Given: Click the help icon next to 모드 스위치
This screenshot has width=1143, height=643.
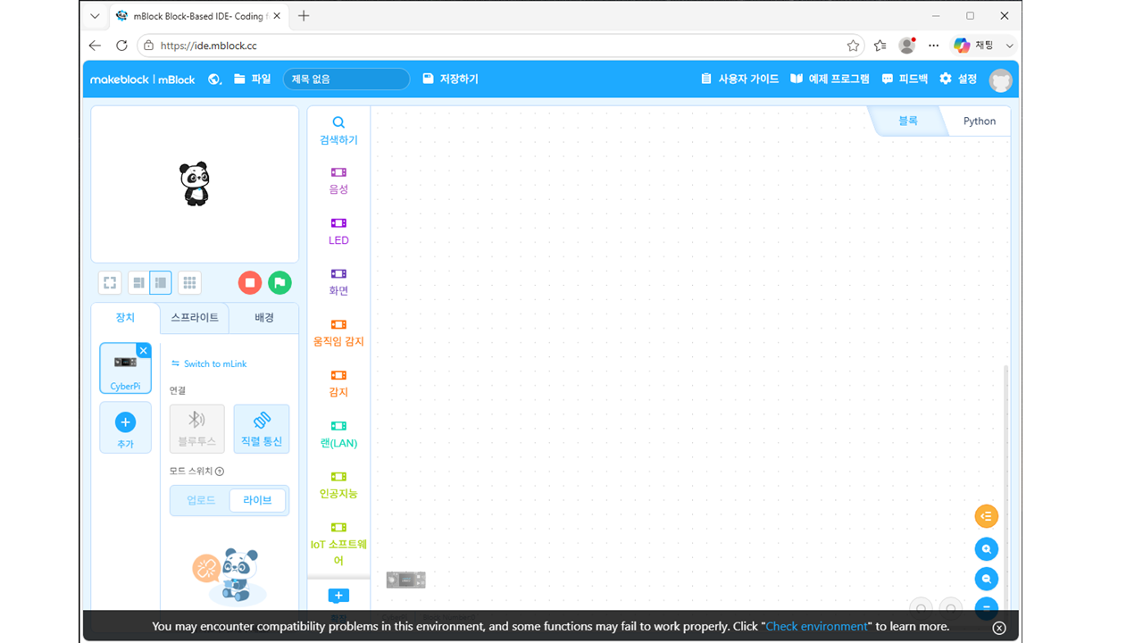Looking at the screenshot, I should (x=220, y=472).
